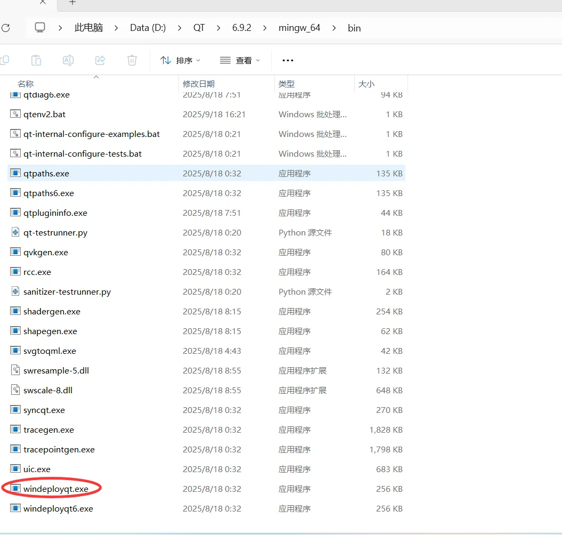Select the windeployqt.exe file name
Screen dimensions: 562x535
pos(56,489)
